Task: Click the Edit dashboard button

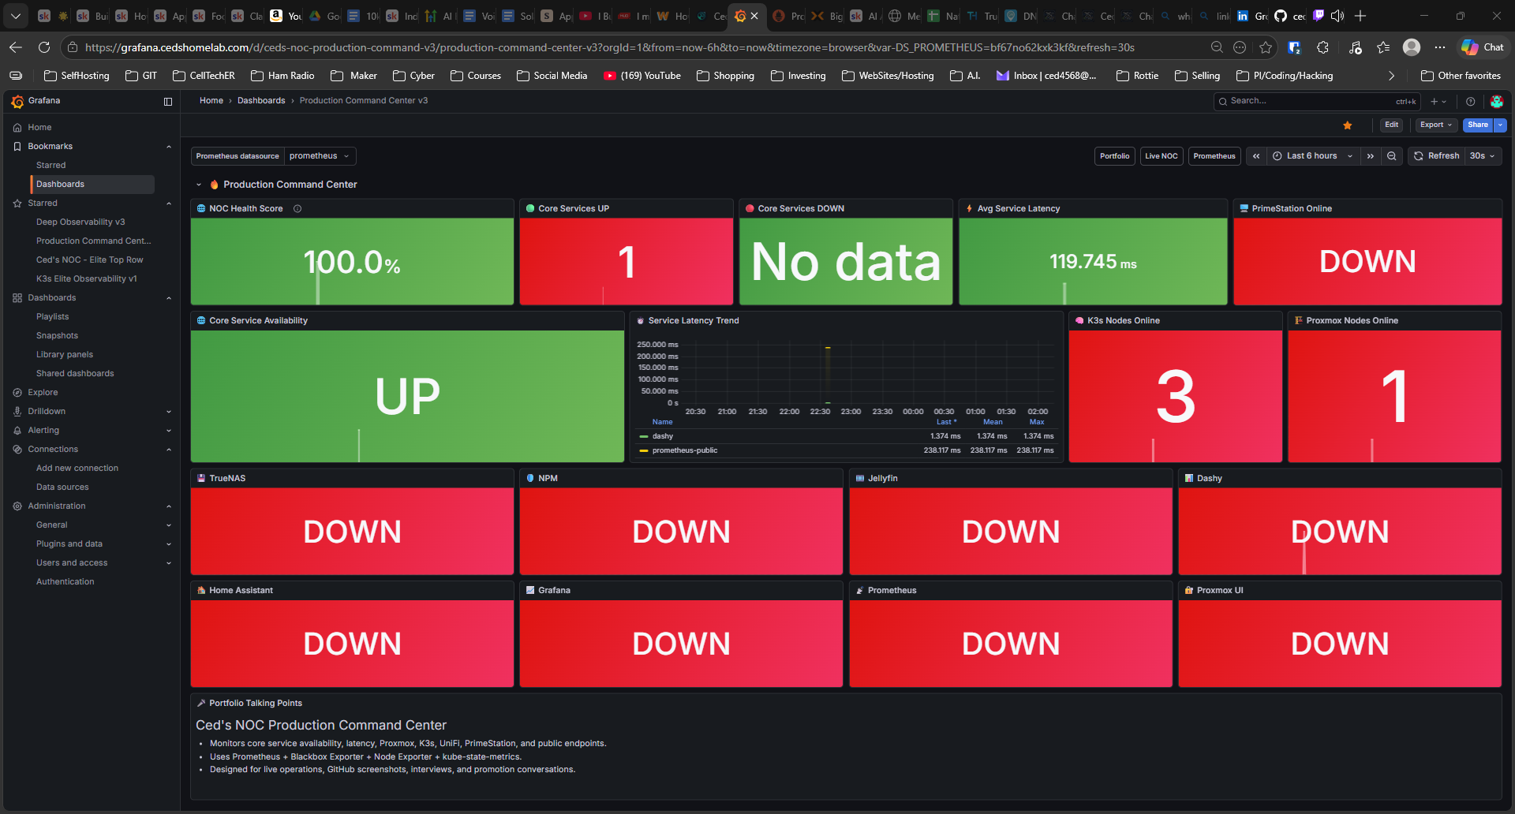Action: pyautogui.click(x=1392, y=125)
